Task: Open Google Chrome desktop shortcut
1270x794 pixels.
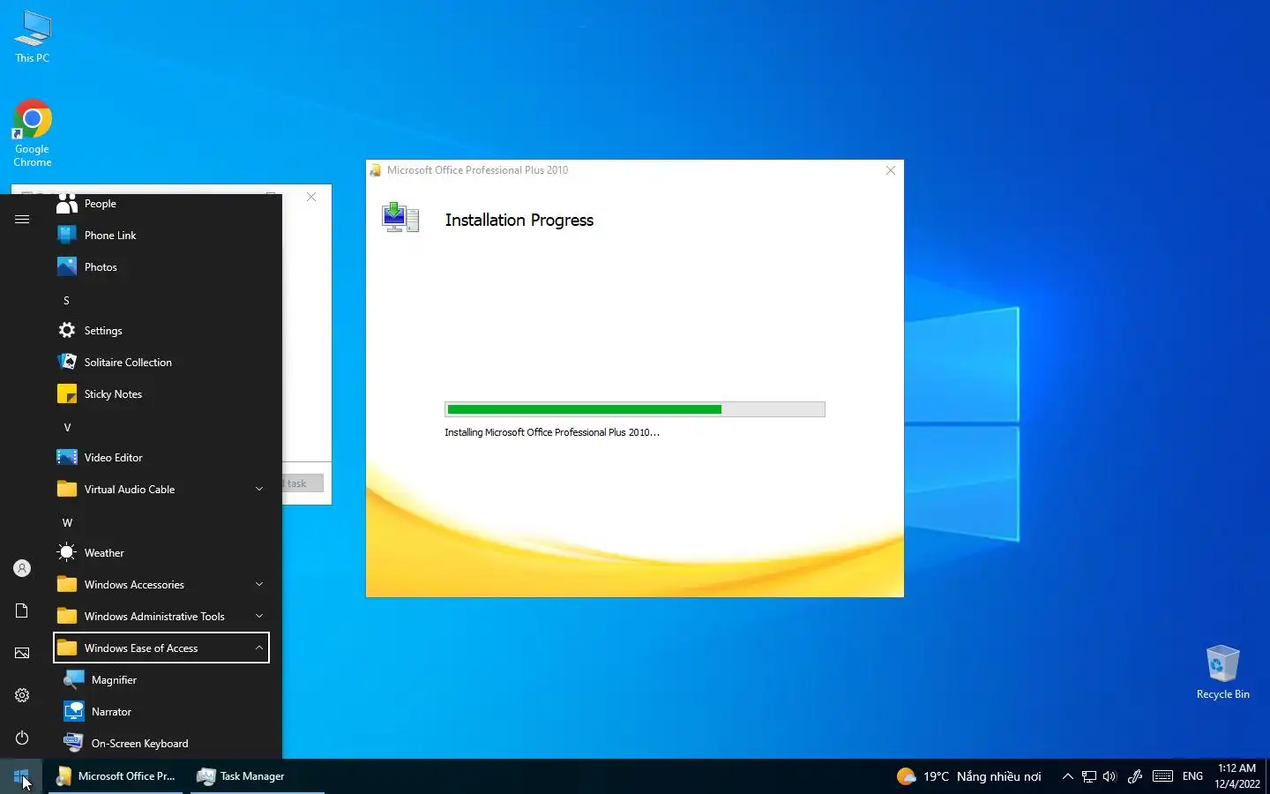Action: [x=33, y=133]
